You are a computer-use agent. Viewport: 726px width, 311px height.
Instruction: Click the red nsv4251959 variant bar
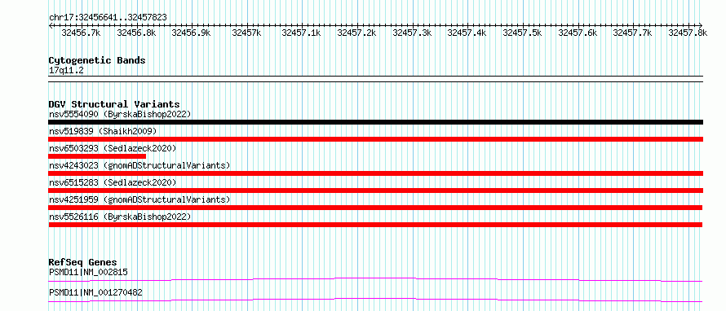pyautogui.click(x=375, y=208)
